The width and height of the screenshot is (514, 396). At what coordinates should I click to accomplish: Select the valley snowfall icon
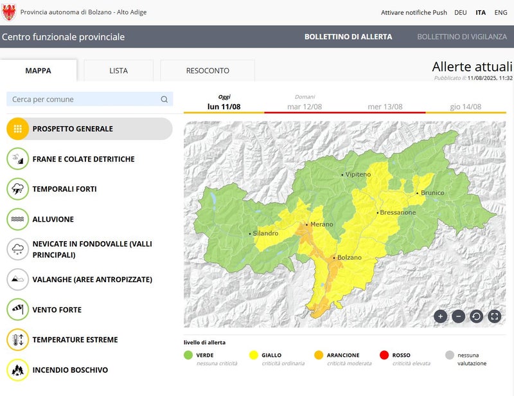(x=18, y=249)
